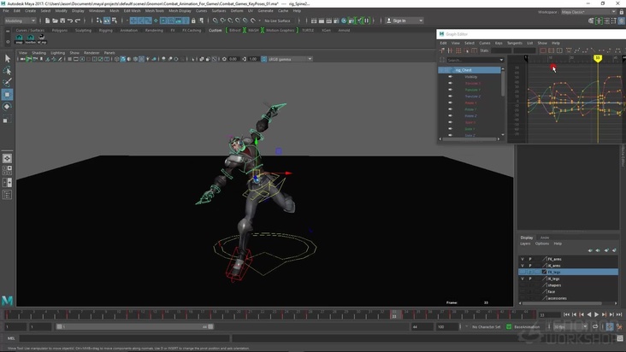Activate the Rotate tool in toolbox
626x352 pixels.
click(7, 107)
